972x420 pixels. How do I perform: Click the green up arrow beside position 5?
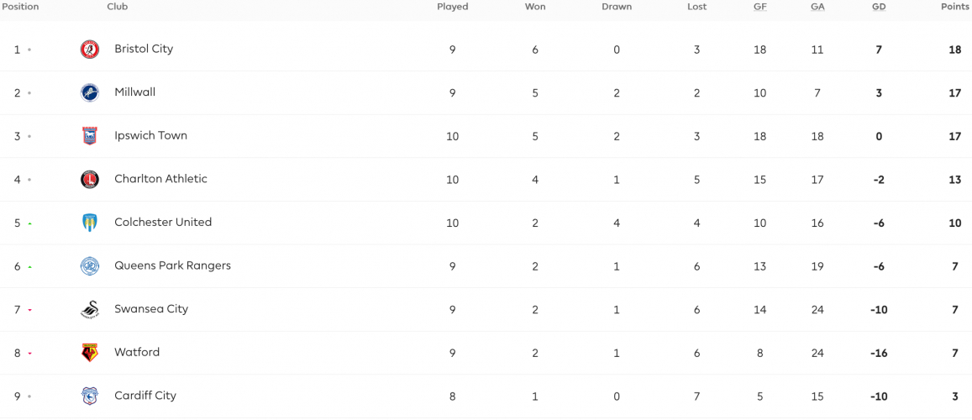(x=29, y=223)
